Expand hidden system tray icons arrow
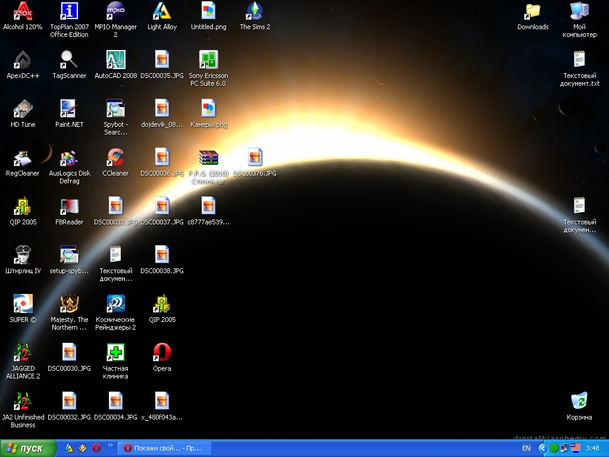Image resolution: width=609 pixels, height=457 pixels. 542,448
